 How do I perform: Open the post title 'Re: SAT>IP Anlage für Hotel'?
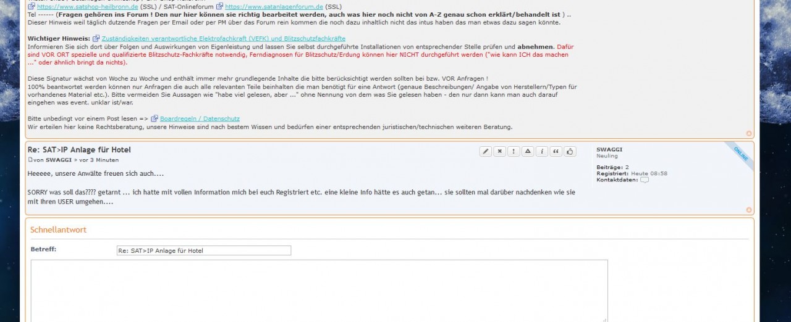tap(79, 150)
